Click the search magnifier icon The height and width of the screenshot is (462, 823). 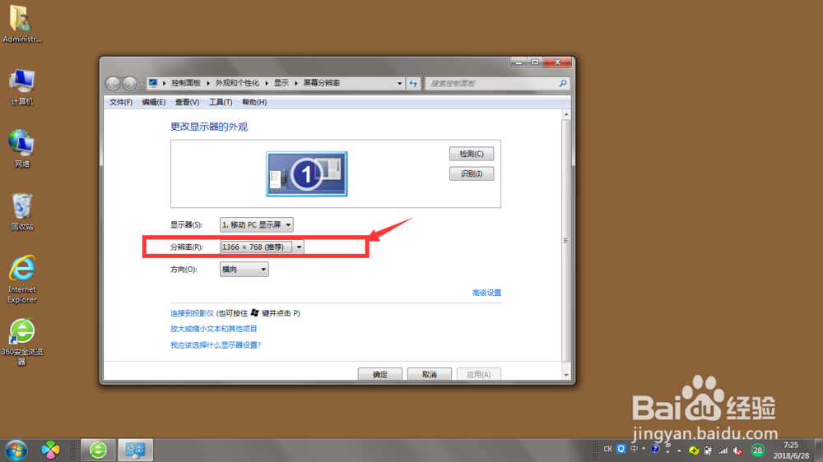[563, 83]
